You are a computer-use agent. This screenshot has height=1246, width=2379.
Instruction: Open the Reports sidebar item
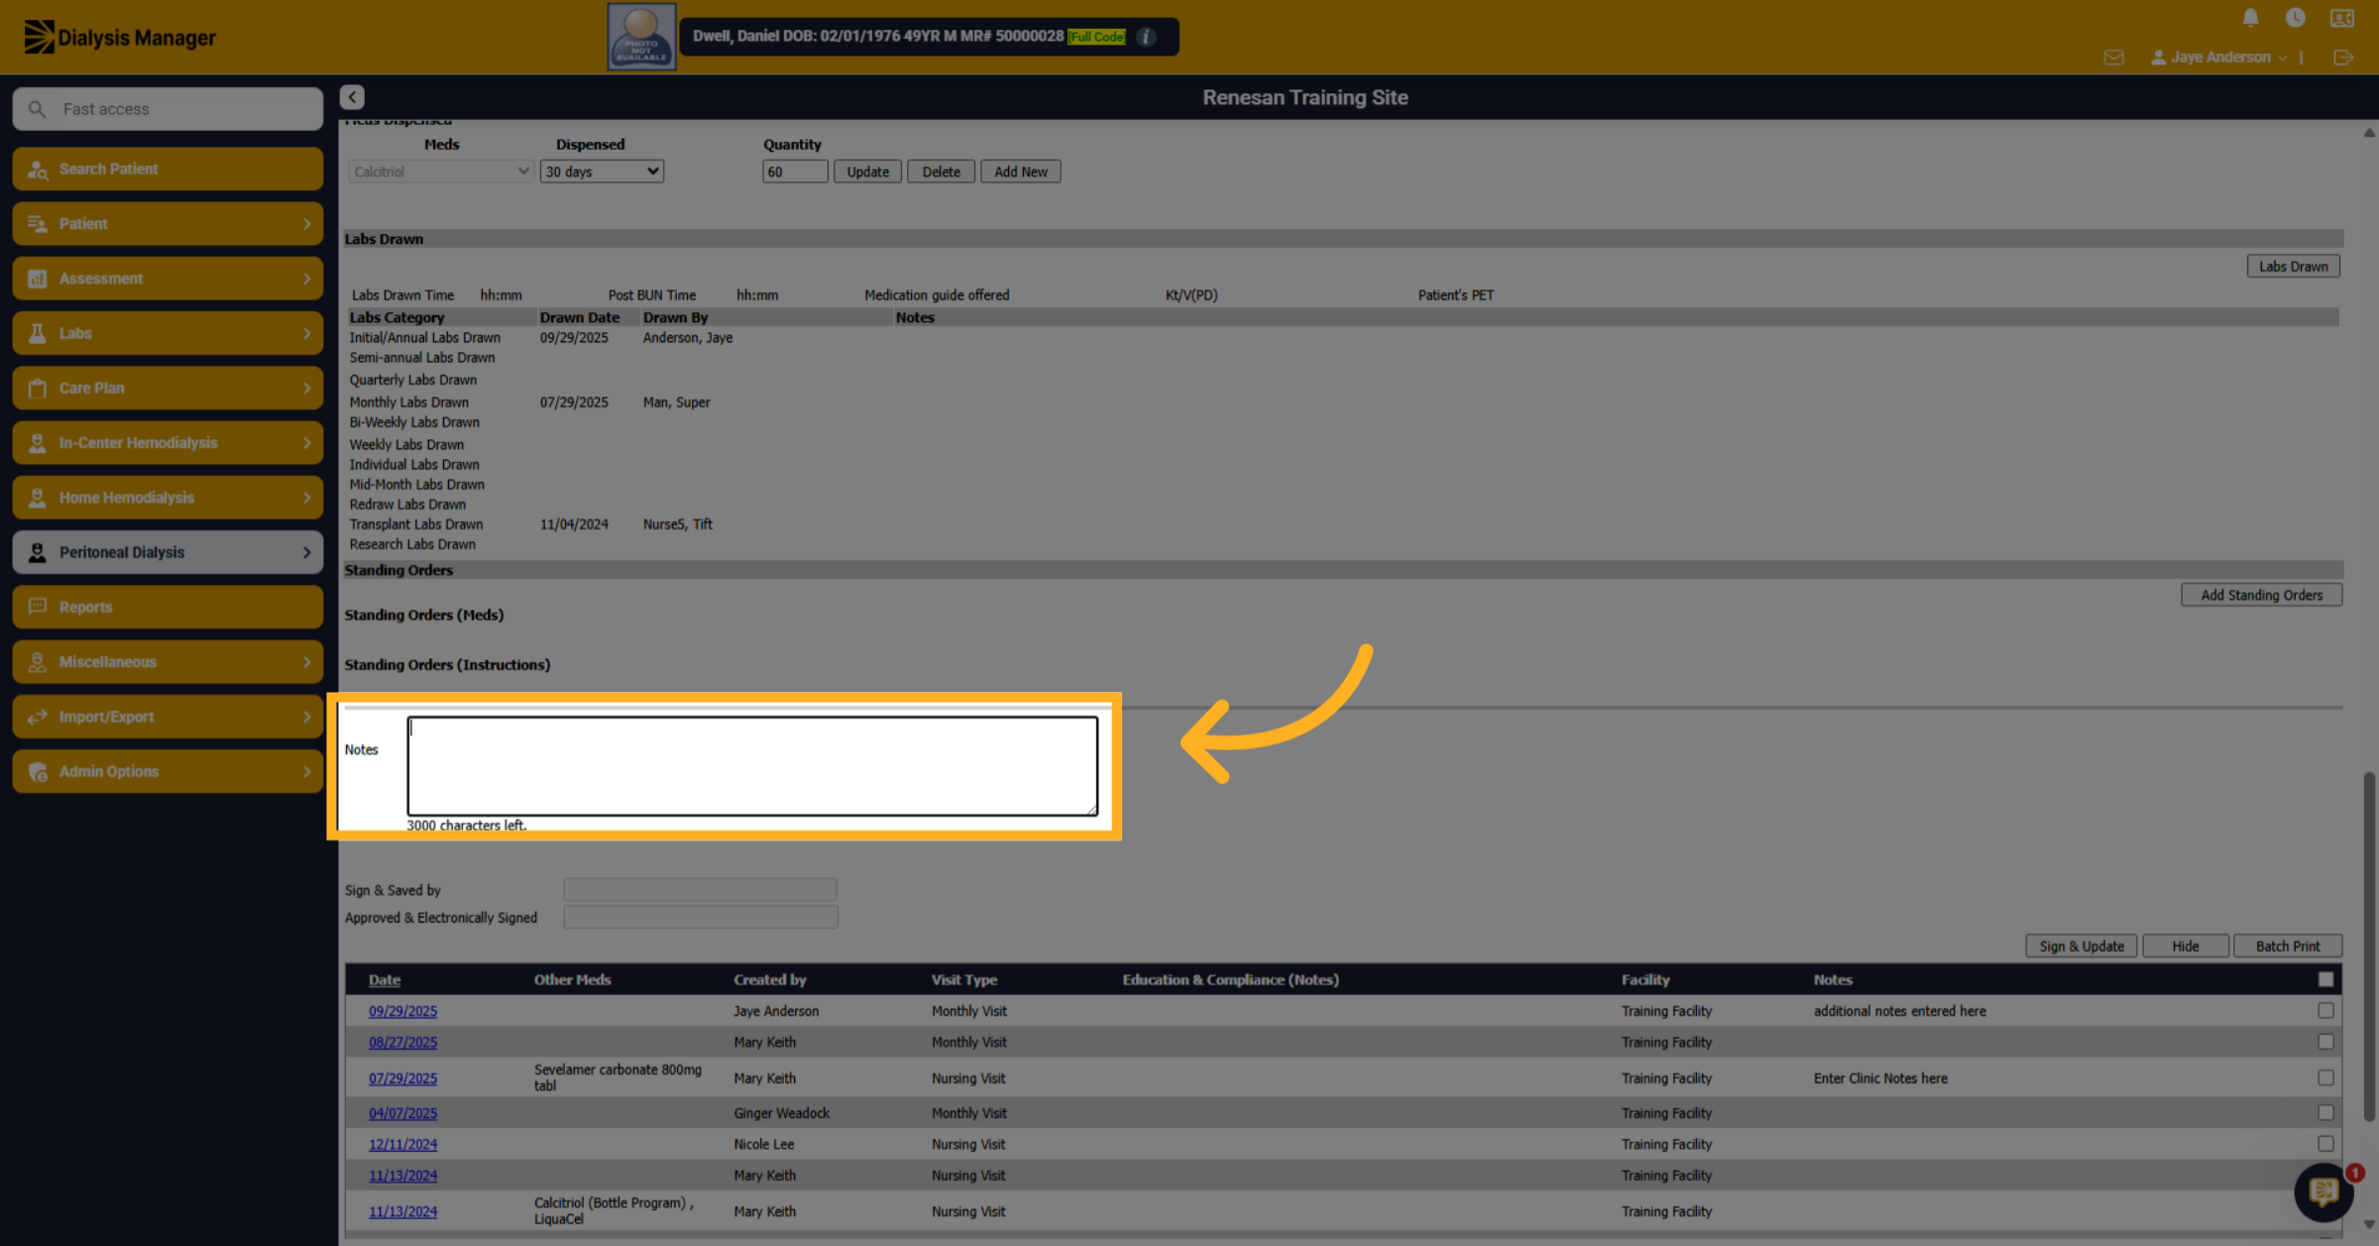(x=168, y=607)
